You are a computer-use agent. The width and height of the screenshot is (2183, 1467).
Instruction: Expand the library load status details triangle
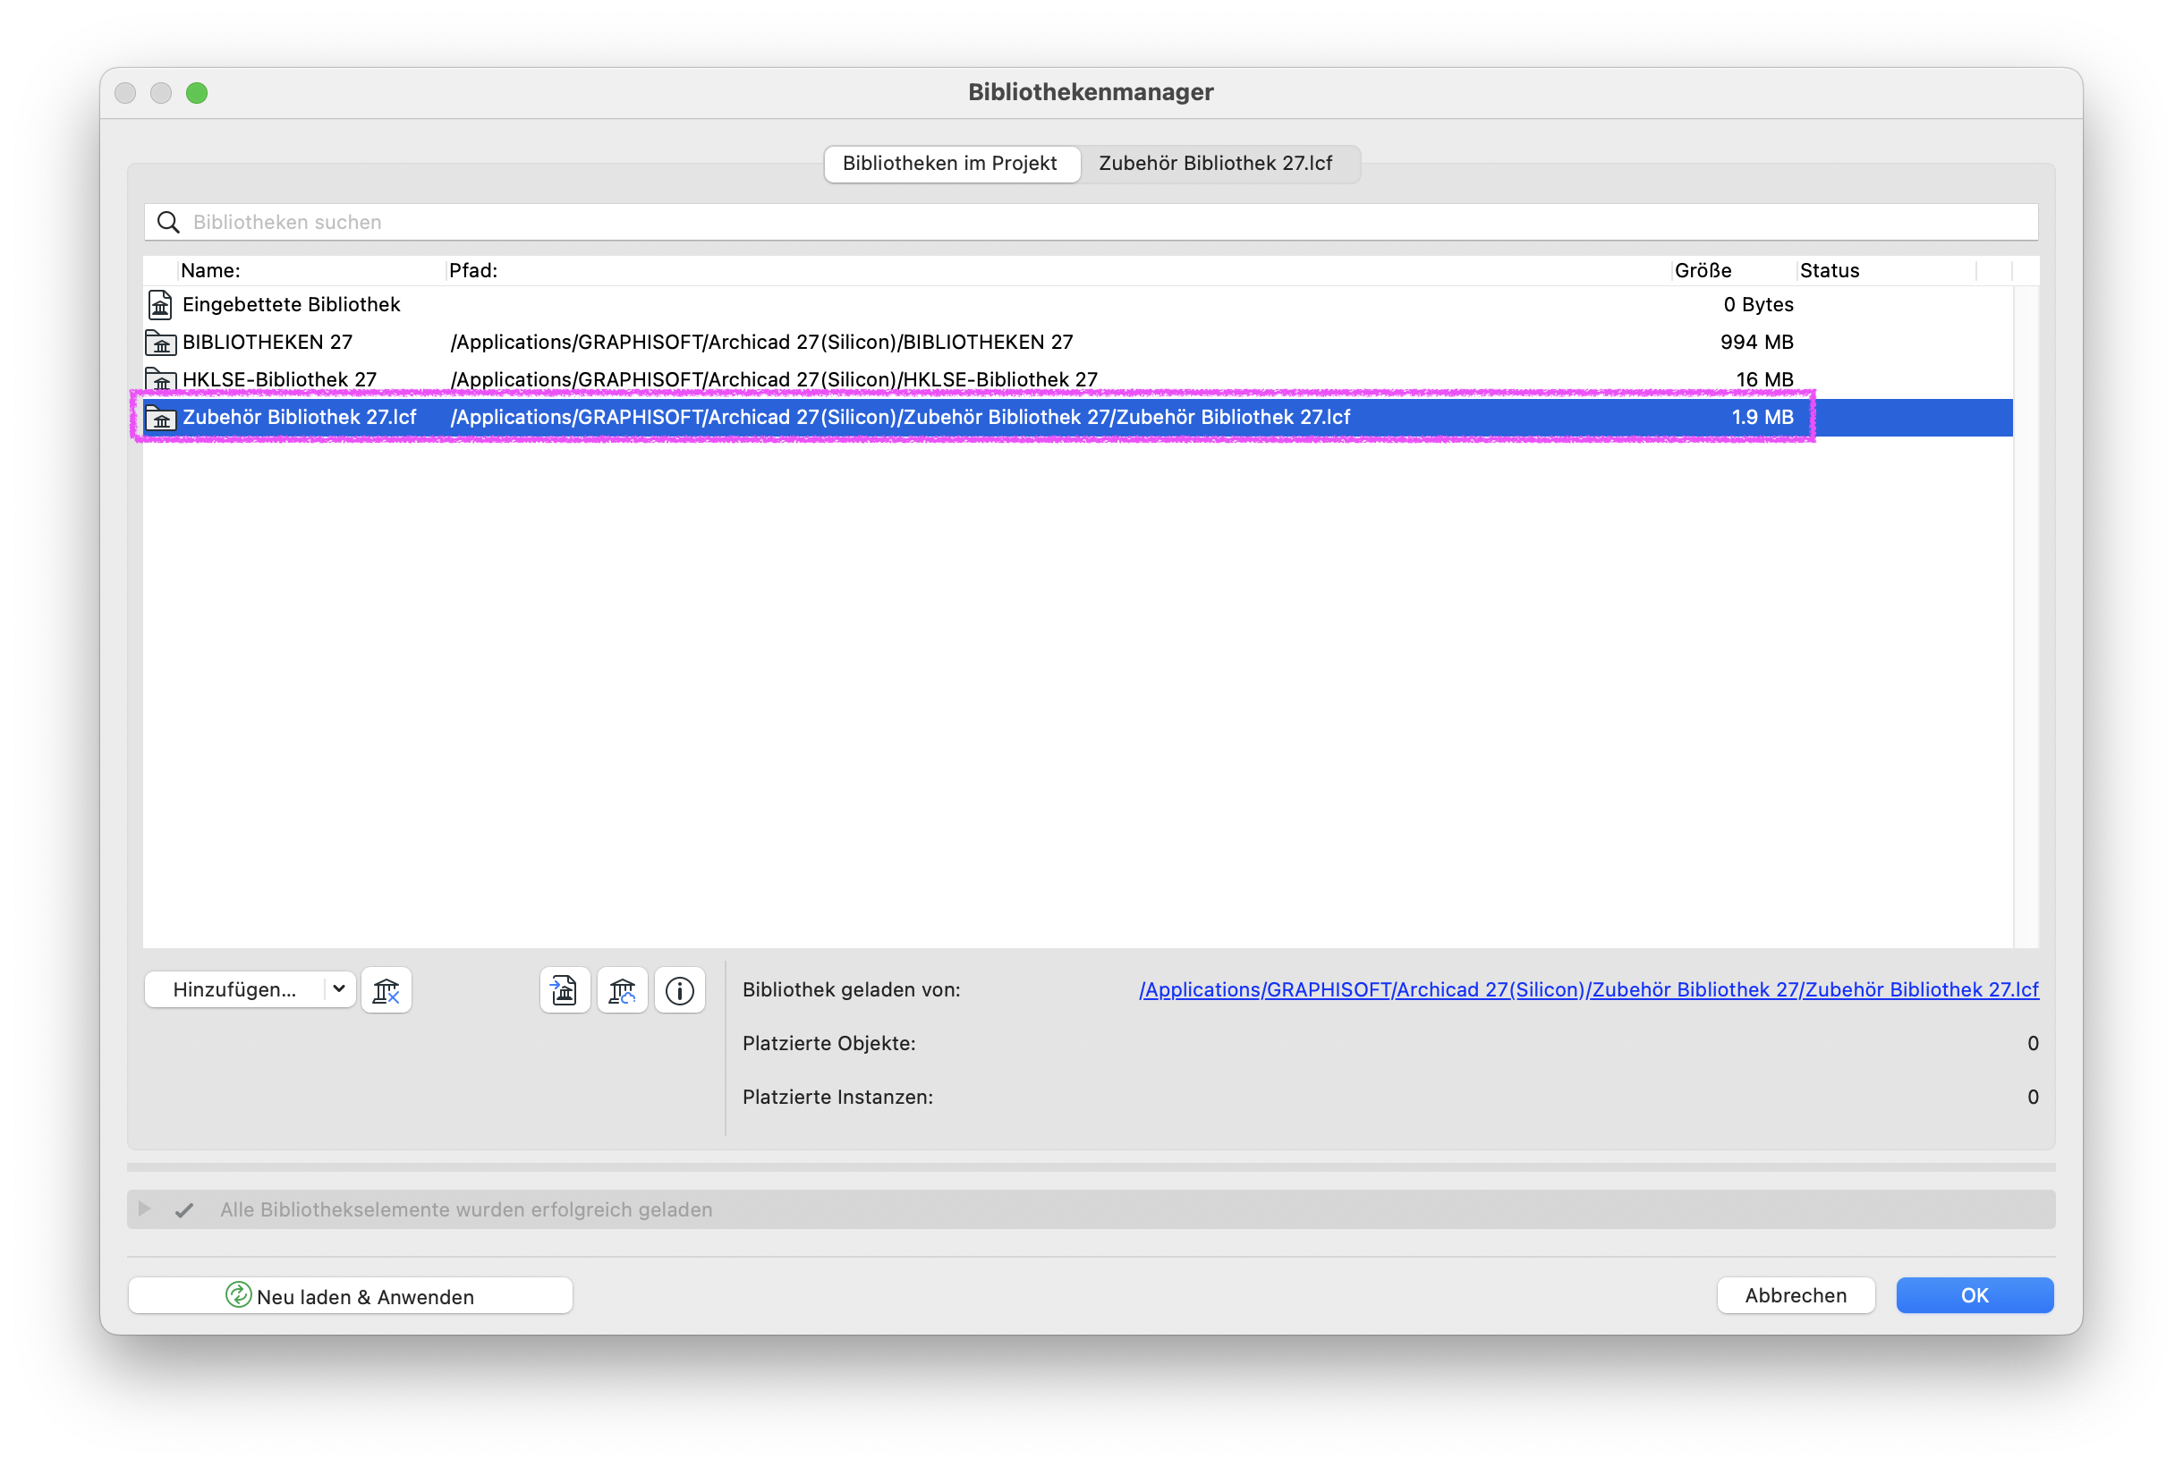point(144,1208)
